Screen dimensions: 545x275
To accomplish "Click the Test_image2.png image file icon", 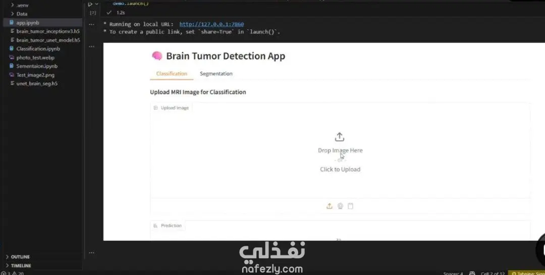I will (12, 75).
